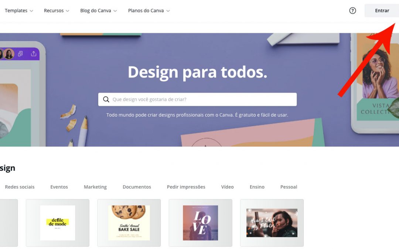Screen dimensions: 399x249
Task: Open the Blog do Canva dropdown
Action: tap(99, 11)
